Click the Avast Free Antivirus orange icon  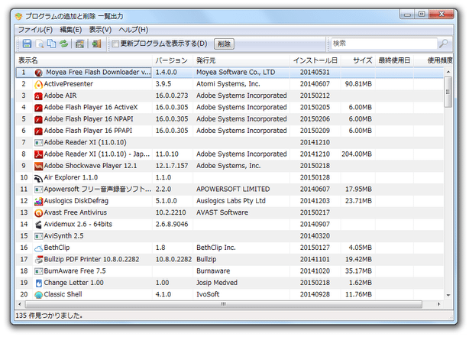(x=39, y=212)
